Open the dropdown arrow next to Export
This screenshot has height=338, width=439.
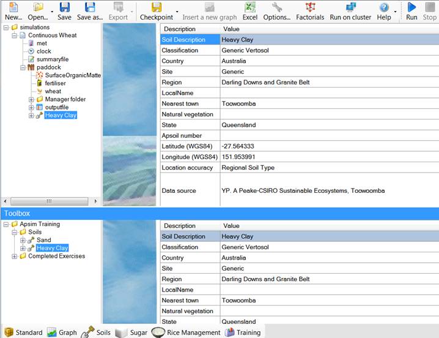(132, 12)
